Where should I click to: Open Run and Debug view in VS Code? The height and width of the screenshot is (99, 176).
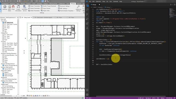[x=87, y=19]
